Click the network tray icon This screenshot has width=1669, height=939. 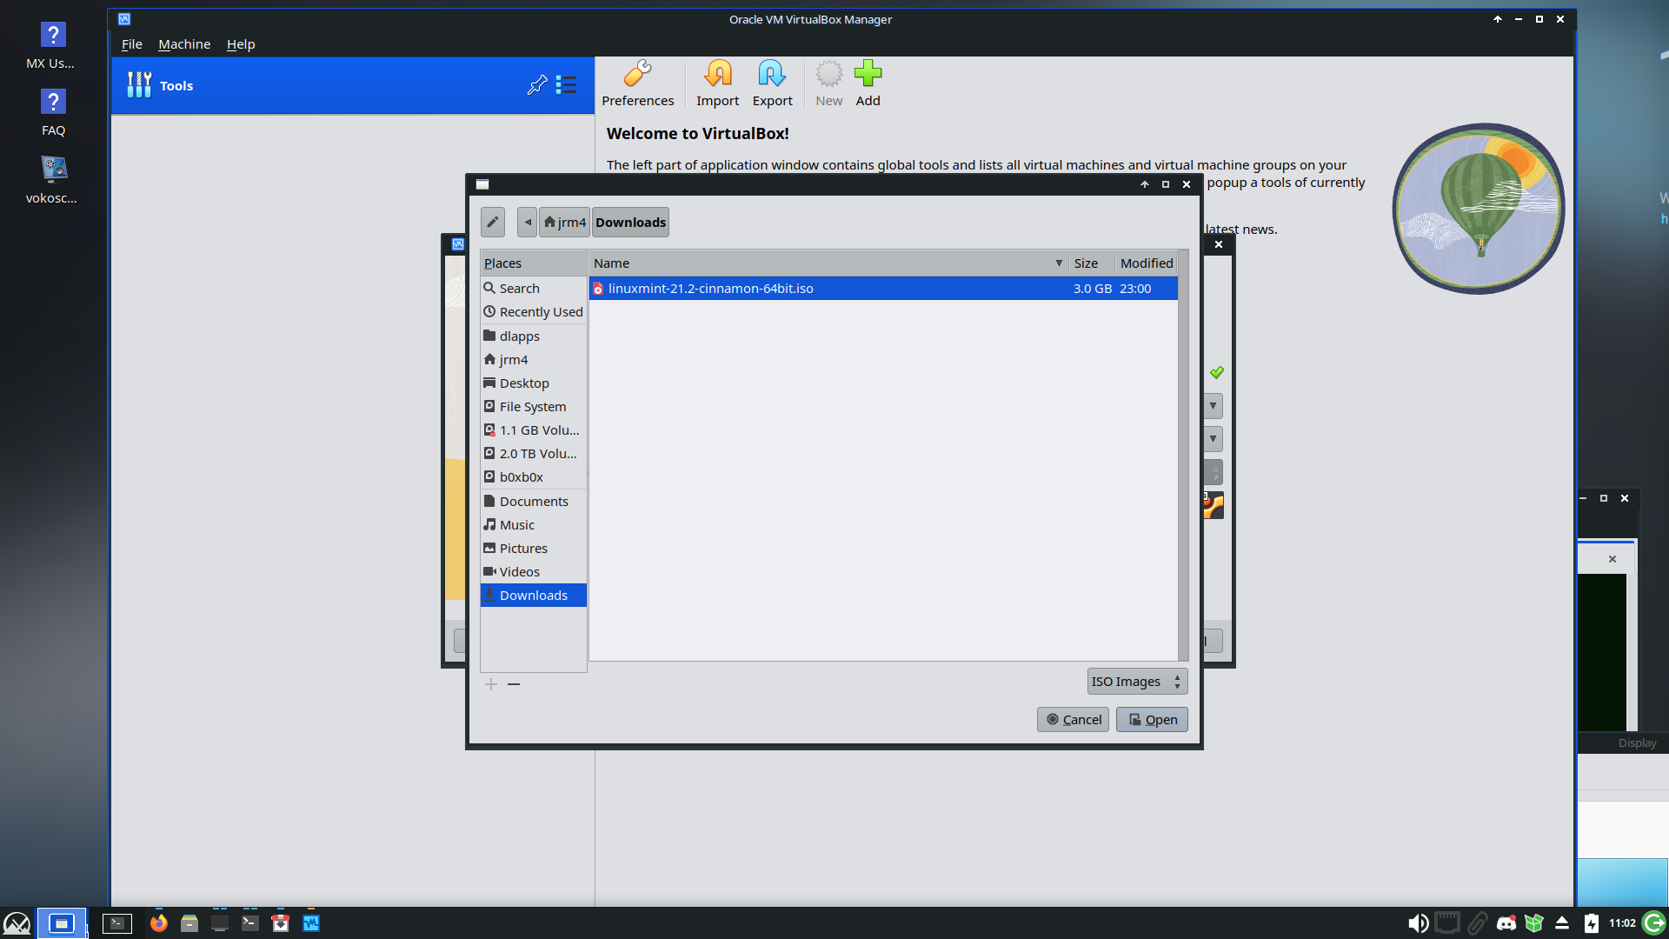click(x=1447, y=923)
